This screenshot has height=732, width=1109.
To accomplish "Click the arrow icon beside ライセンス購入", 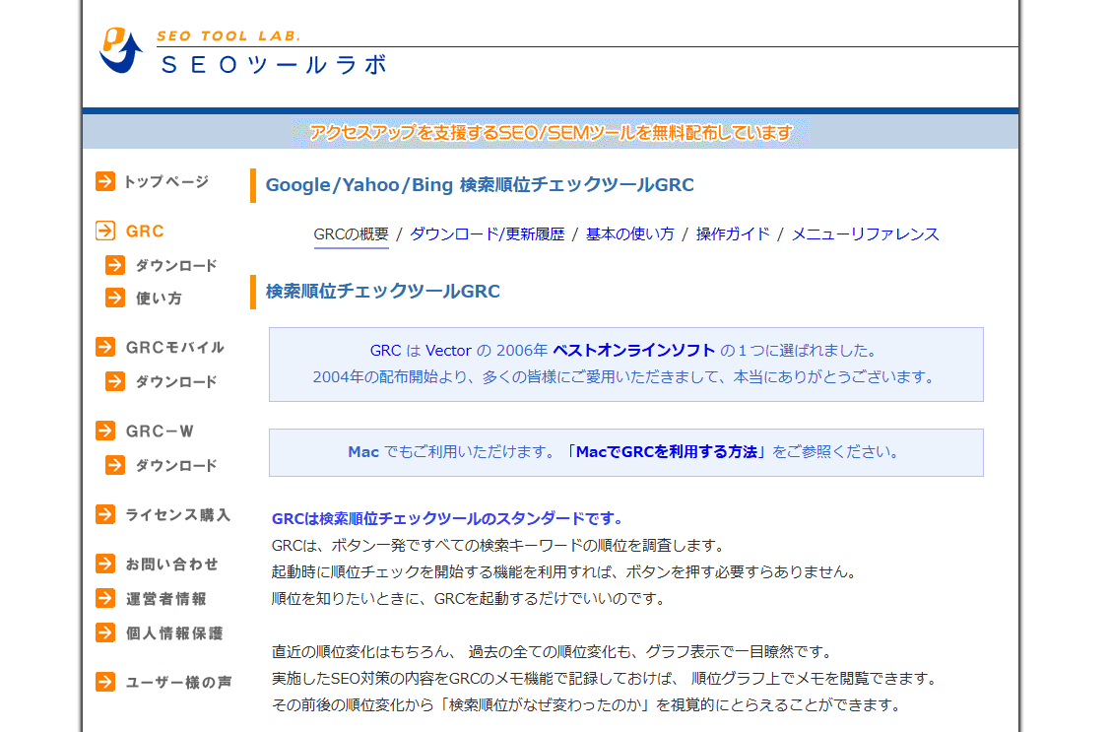I will 105,514.
